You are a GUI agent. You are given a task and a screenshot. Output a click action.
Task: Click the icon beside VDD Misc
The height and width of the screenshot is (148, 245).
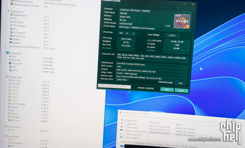tap(9, 117)
